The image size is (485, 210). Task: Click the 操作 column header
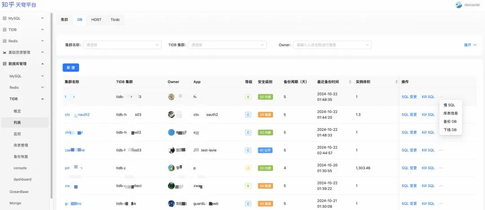pyautogui.click(x=405, y=82)
